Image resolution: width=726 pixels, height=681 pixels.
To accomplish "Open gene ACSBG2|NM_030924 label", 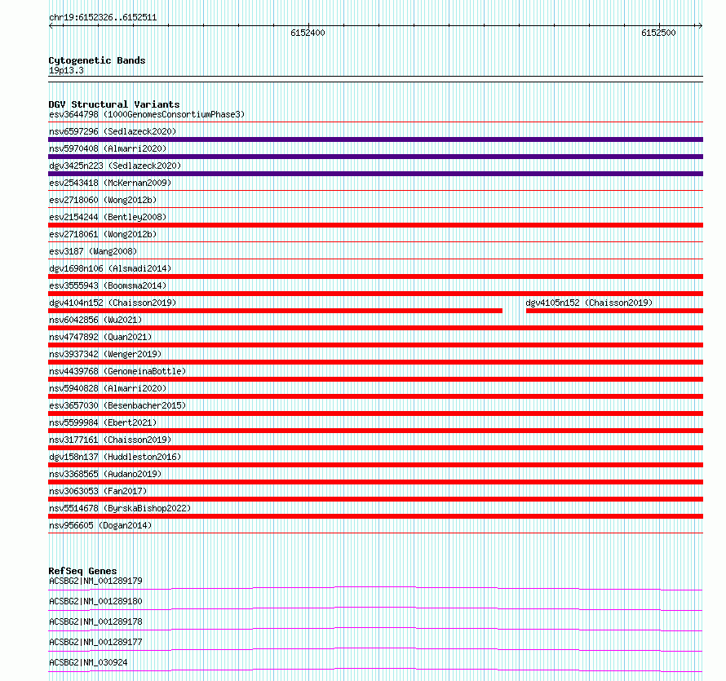I will click(x=88, y=662).
